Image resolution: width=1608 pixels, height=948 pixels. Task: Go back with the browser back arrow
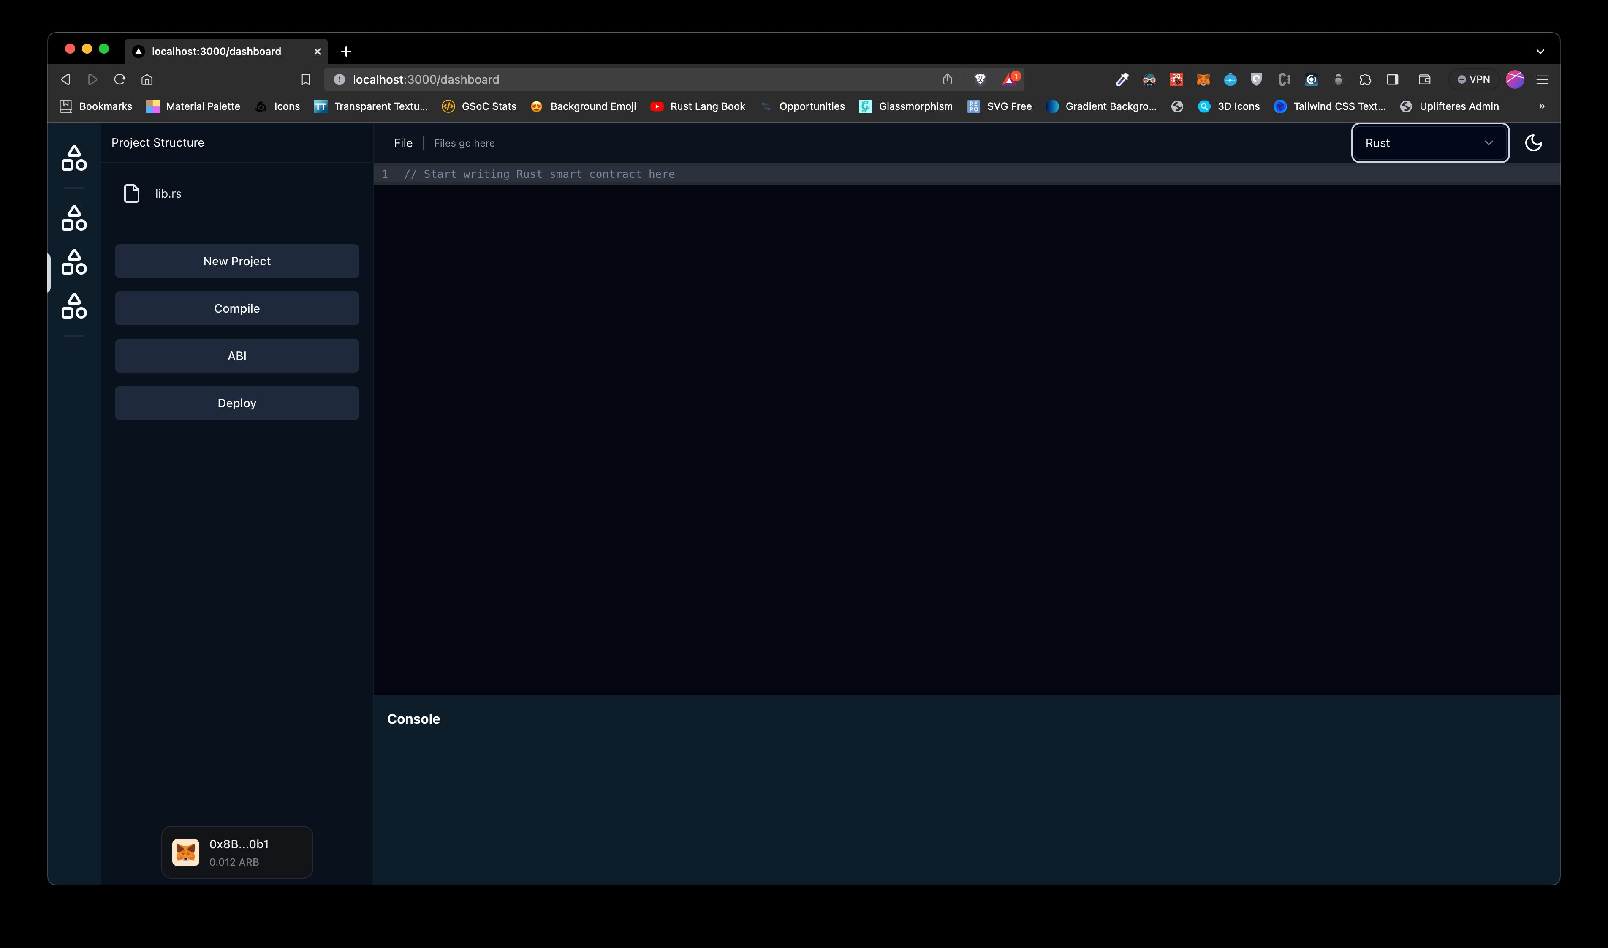[x=65, y=79]
